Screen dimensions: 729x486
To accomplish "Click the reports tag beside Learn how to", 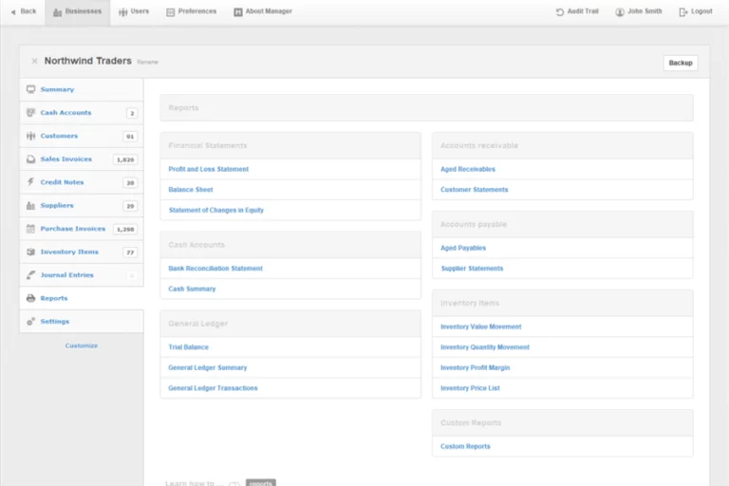I will point(261,483).
